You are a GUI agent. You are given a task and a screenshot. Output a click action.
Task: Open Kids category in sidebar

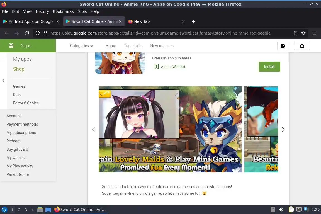pyautogui.click(x=17, y=95)
